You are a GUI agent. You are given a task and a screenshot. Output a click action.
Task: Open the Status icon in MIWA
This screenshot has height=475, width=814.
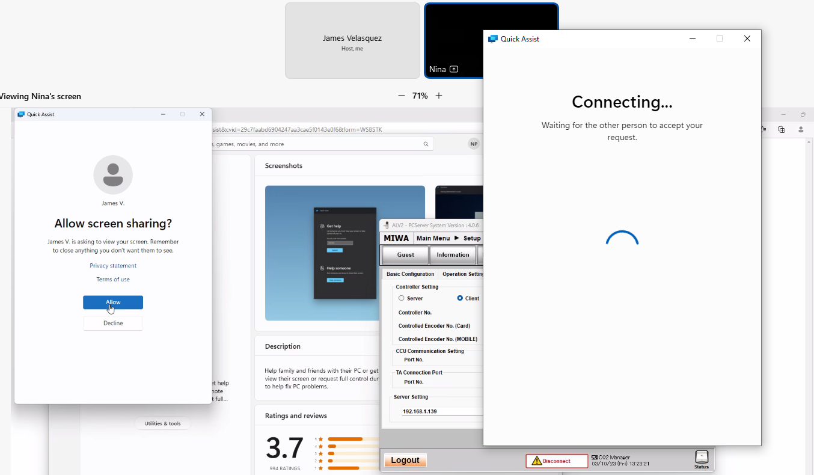click(x=701, y=459)
